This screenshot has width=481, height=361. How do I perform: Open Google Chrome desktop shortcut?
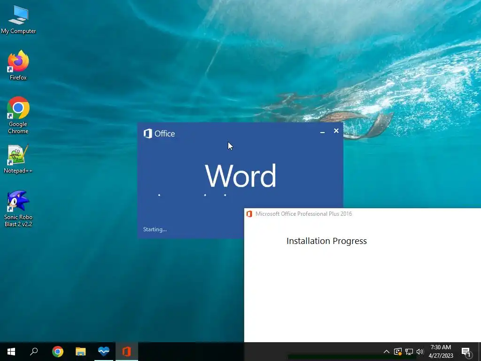pos(18,115)
